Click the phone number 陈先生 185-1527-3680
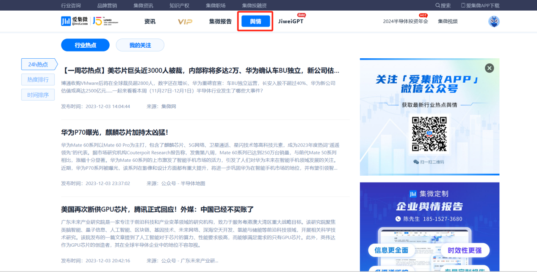 click(x=429, y=219)
